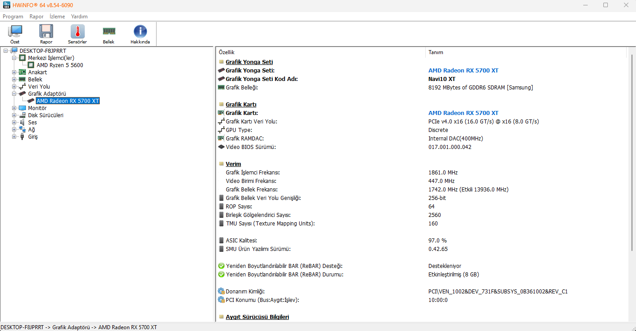Screen dimensions: 636x331
Task: Click the blue Grafik Kartı value link
Action: pos(463,113)
